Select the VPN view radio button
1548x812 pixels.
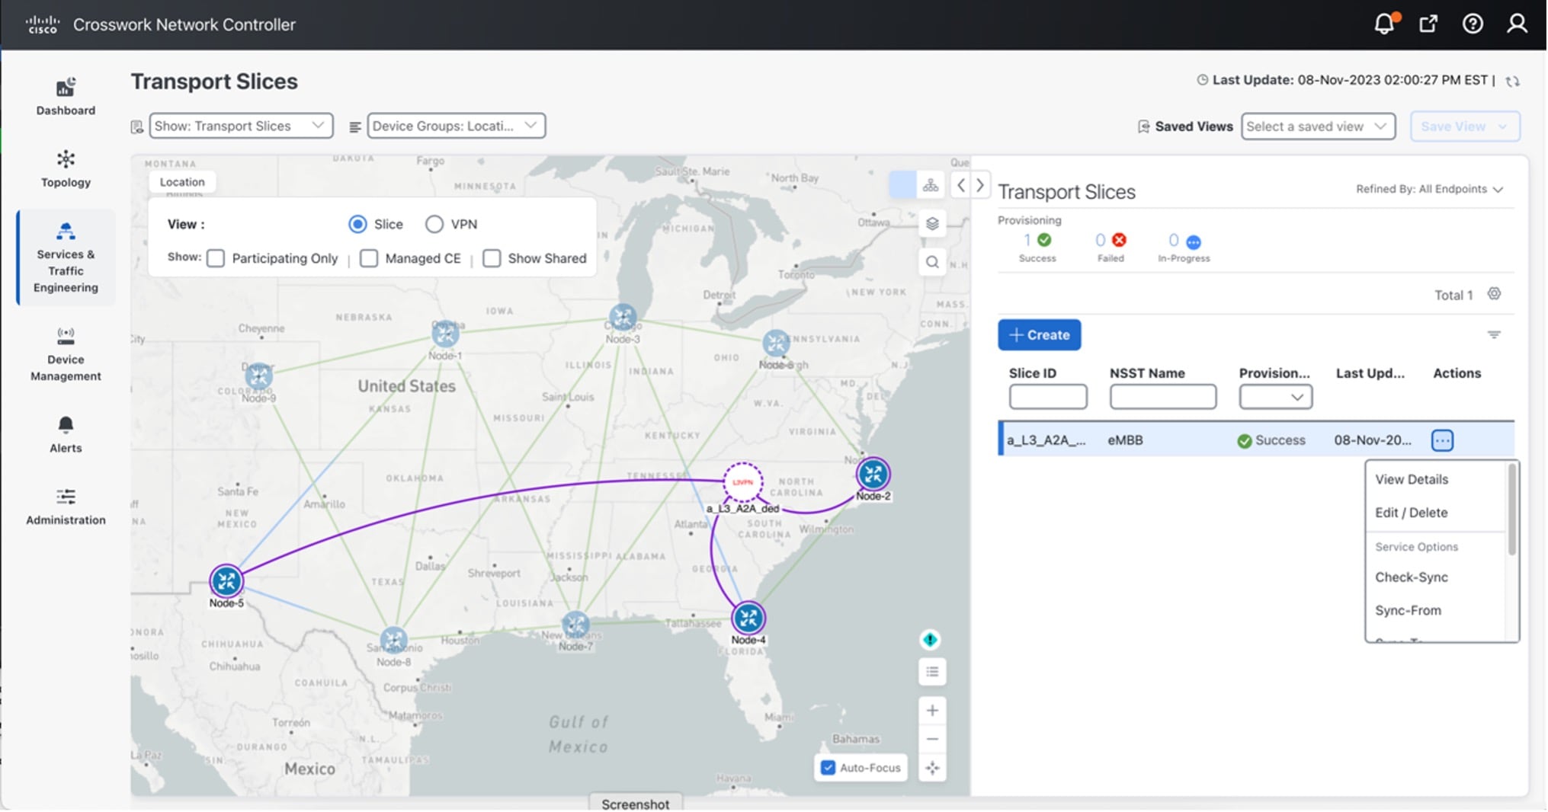tap(434, 224)
